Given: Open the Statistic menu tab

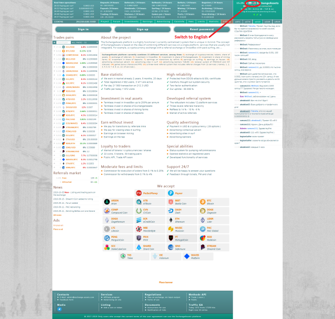Looking at the screenshot, I should coord(214,22).
